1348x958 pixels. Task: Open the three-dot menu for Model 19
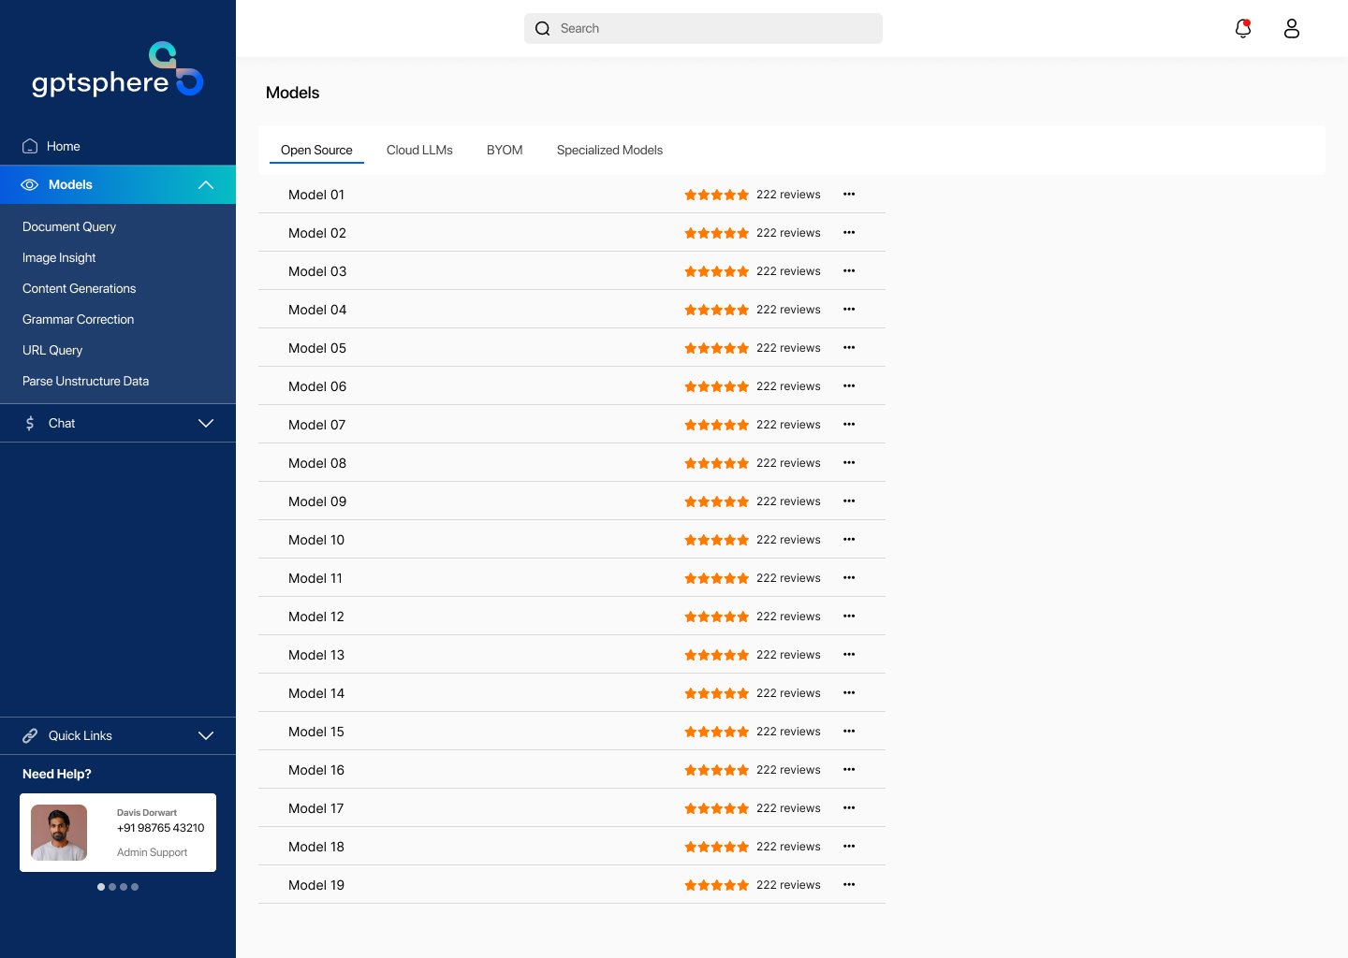click(849, 885)
